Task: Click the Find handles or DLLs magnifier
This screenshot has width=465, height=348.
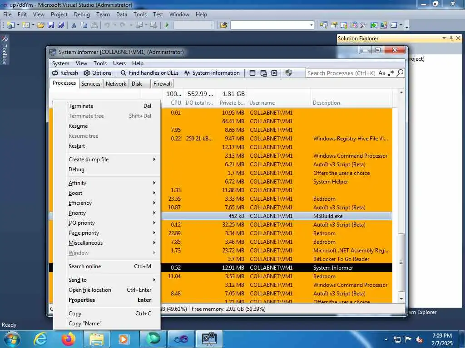Action: 124,73
